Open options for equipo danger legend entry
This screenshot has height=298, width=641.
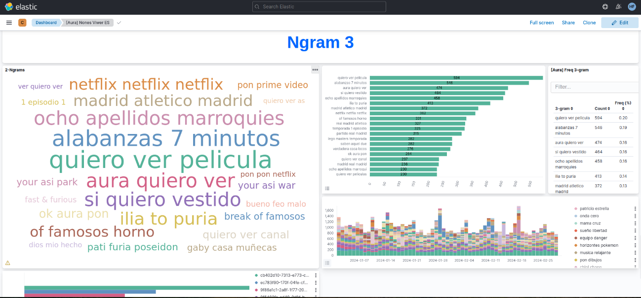(x=635, y=238)
